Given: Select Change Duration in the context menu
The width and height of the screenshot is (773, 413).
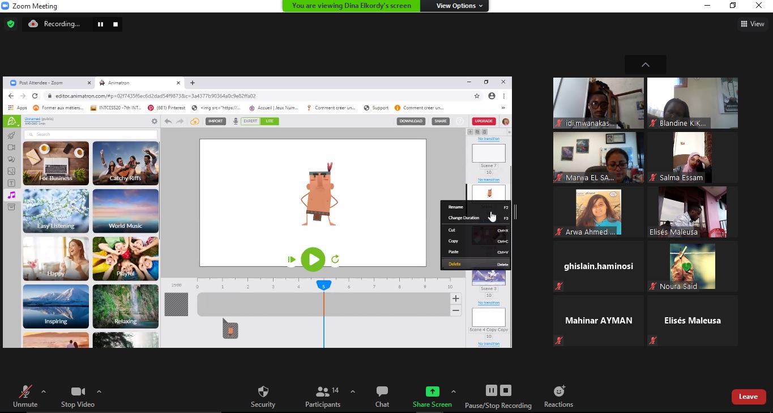Looking at the screenshot, I should [464, 218].
